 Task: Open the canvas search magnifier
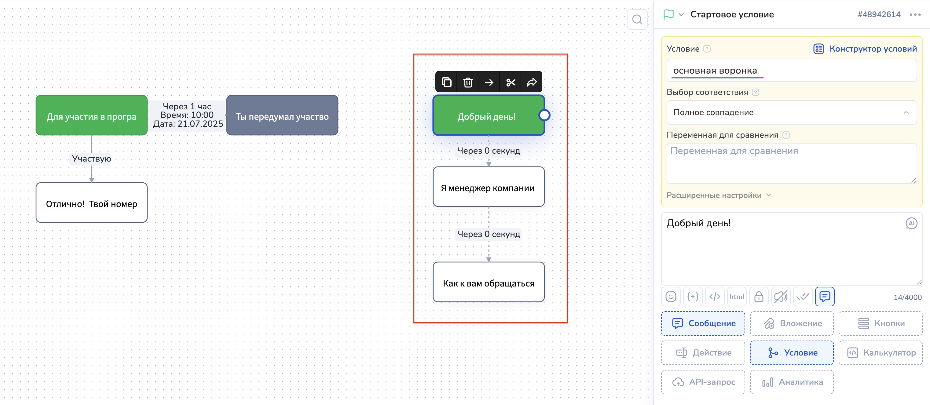[637, 20]
